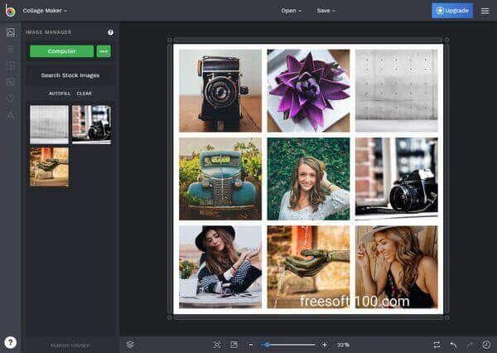Expand the Collage Maker dropdown
The image size is (497, 353).
46,11
